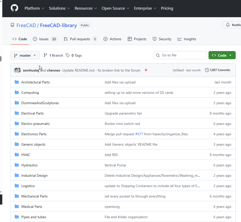The height and width of the screenshot is (222, 241).
Task: Click semhustej's avatar image
Action: [16, 70]
